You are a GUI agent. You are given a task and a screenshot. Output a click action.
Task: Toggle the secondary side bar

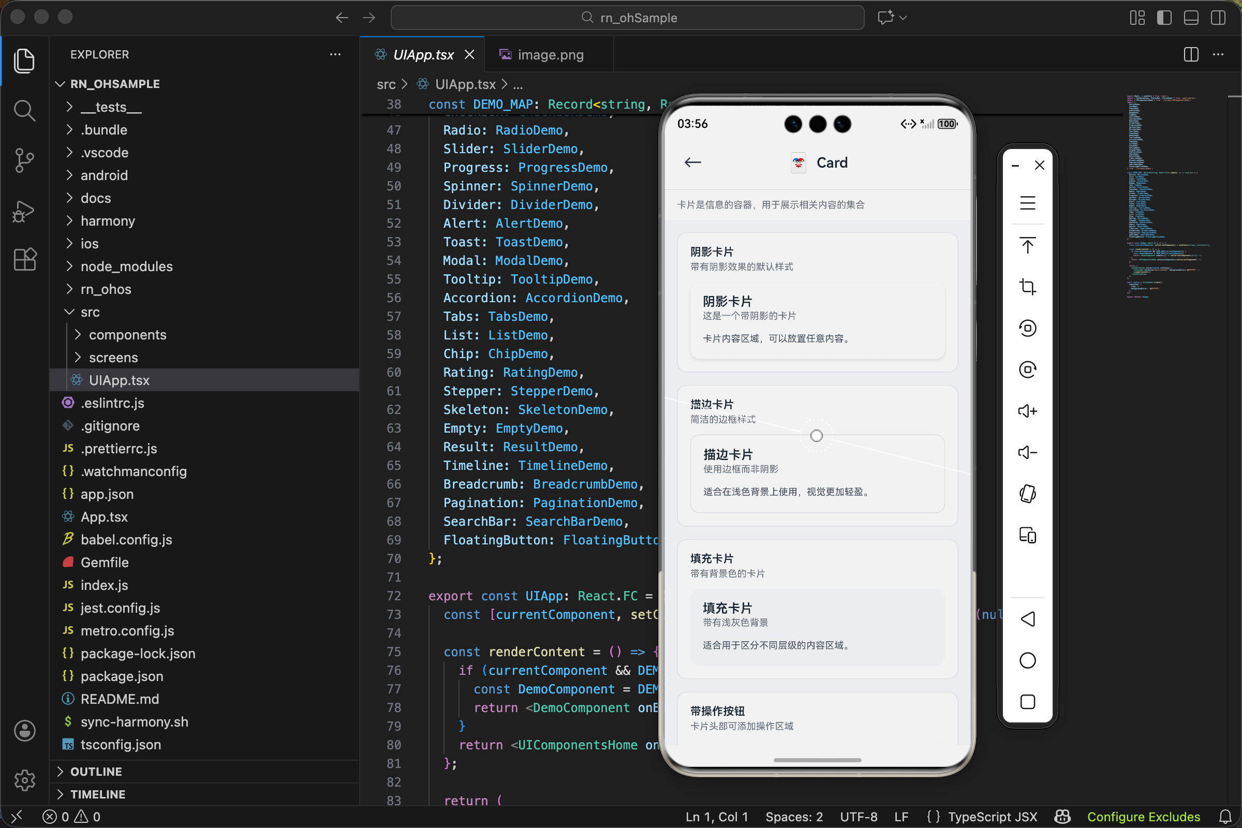click(x=1218, y=18)
